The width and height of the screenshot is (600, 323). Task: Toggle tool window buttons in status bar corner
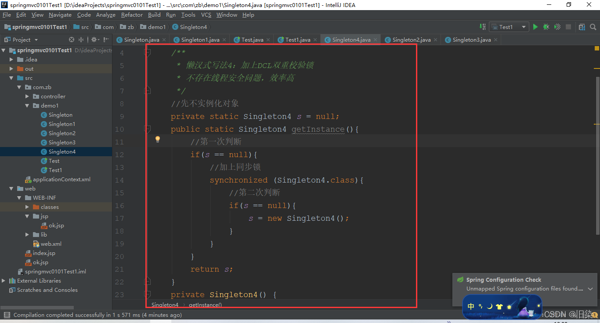(x=6, y=315)
